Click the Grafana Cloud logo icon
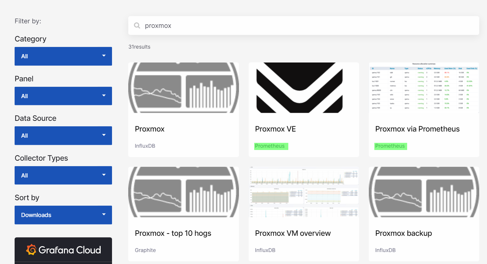 click(31, 250)
